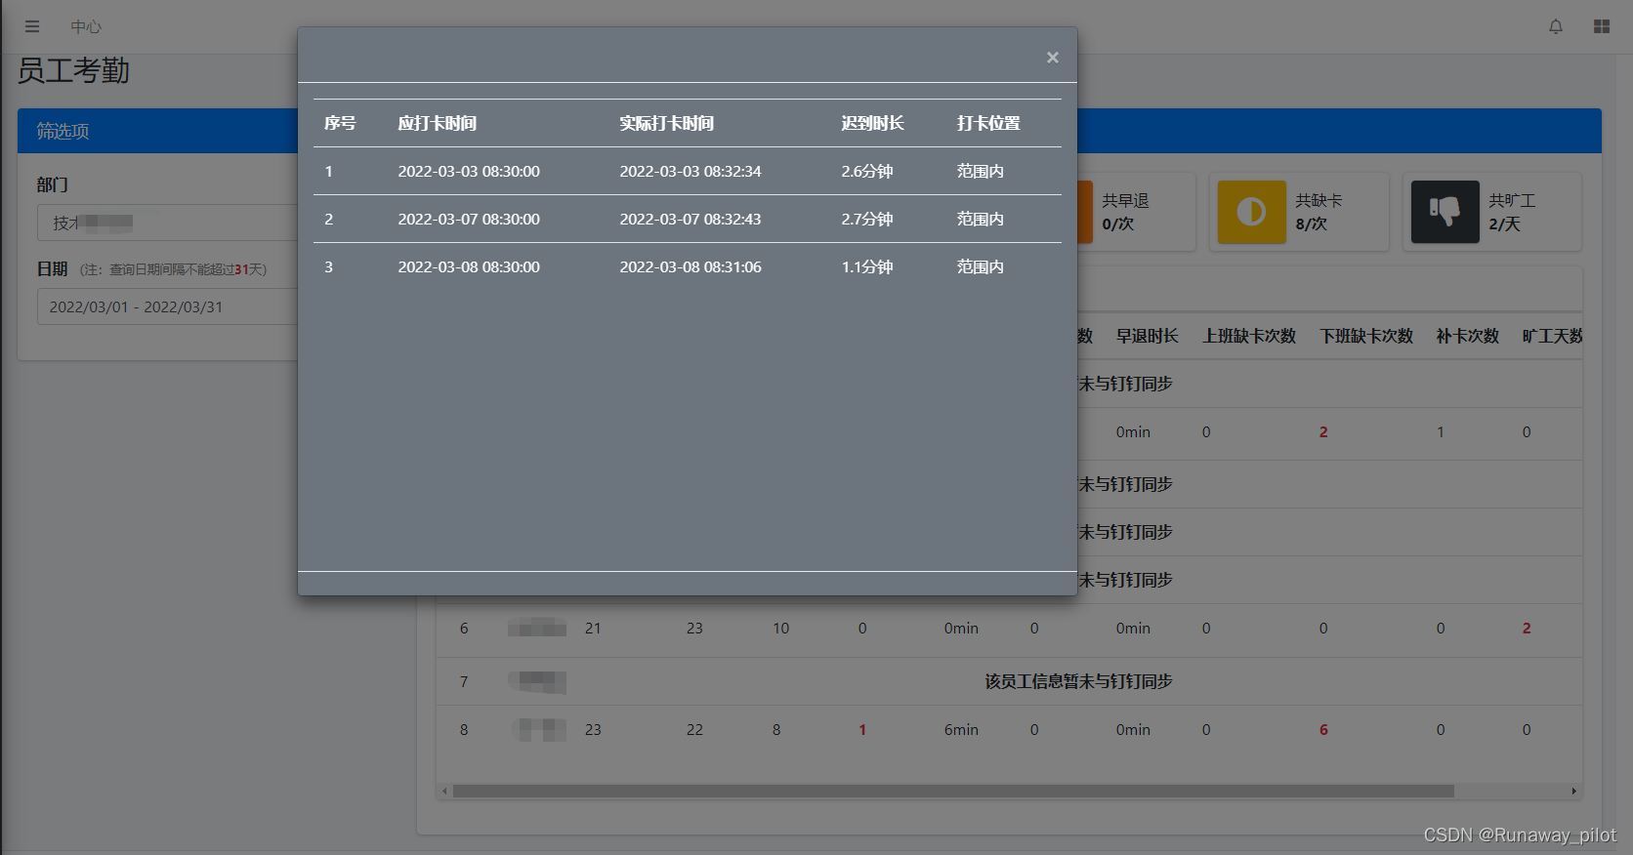Click the 早退时长 column header
The width and height of the screenshot is (1633, 855).
(x=1148, y=336)
